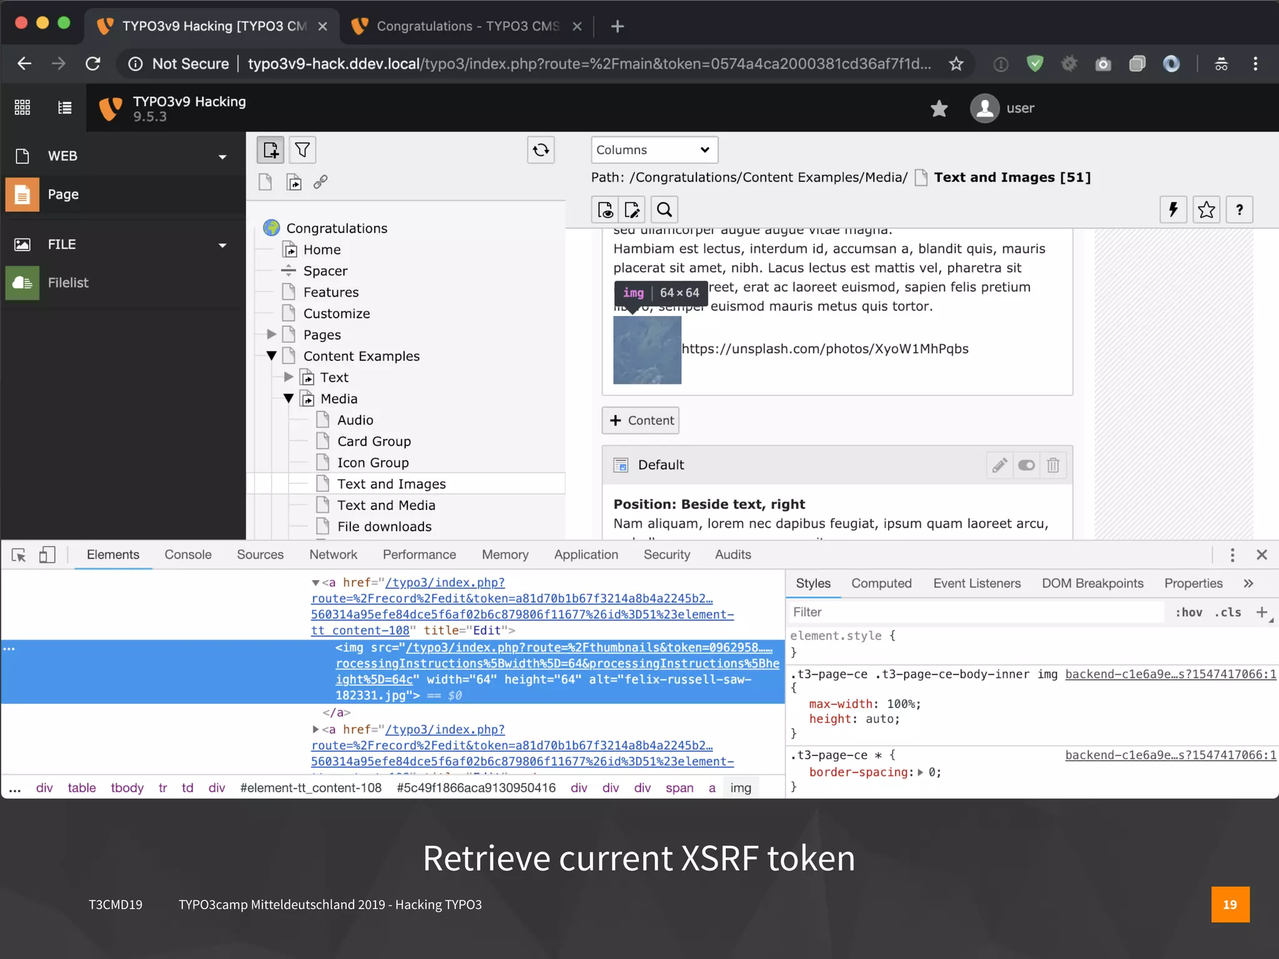Click the search magnifier icon in docheader

[x=664, y=210]
